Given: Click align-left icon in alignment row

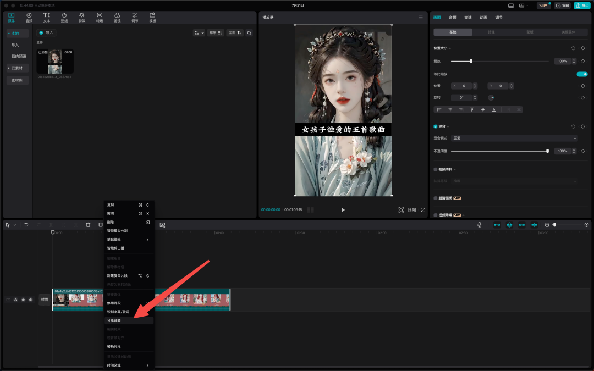Looking at the screenshot, I should (439, 109).
